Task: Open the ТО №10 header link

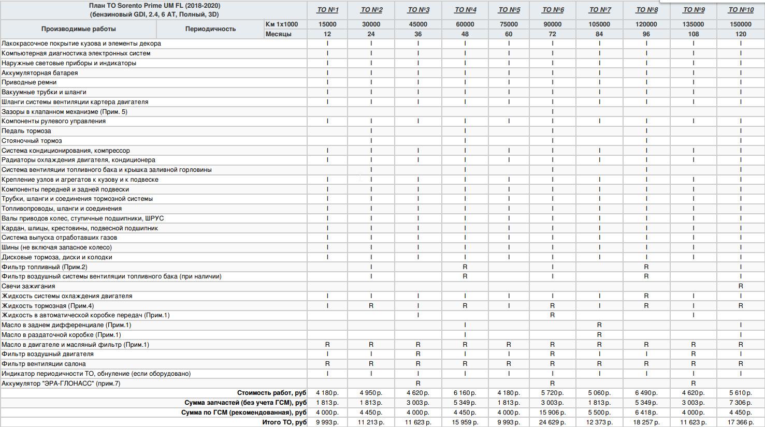Action: coord(741,10)
